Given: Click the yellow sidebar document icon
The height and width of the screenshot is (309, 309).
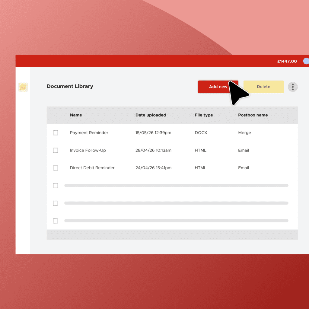Looking at the screenshot, I should 23,87.
